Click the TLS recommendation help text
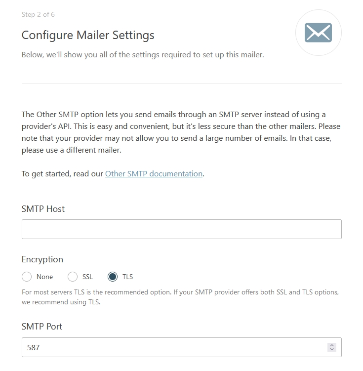Viewport: 363px width, 371px height. 180,297
